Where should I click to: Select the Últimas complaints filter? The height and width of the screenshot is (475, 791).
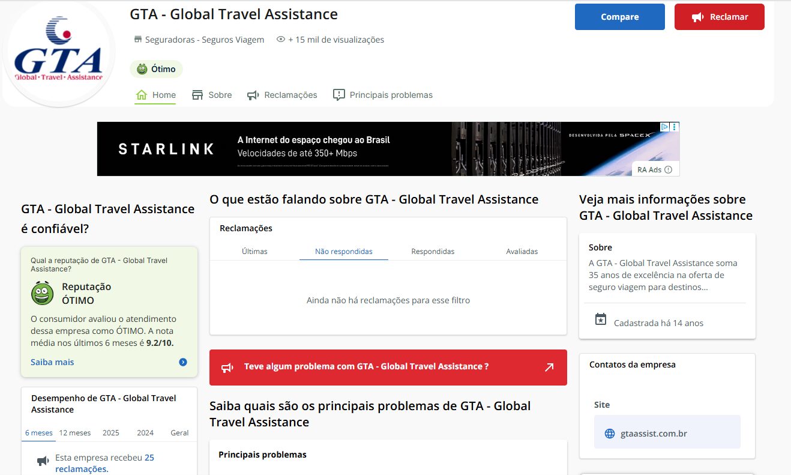[254, 252]
